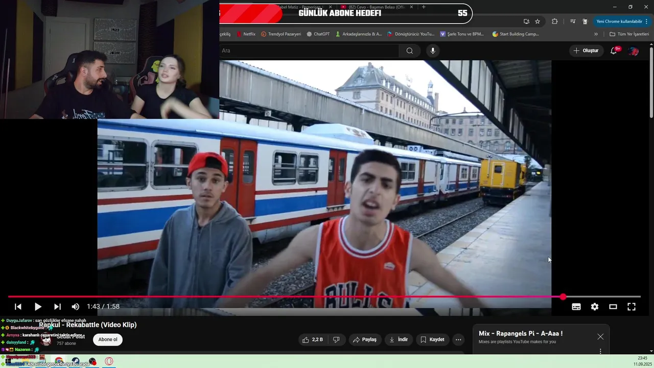Viewport: 654px width, 368px height.
Task: Click the İndir download button
Action: pos(399,340)
